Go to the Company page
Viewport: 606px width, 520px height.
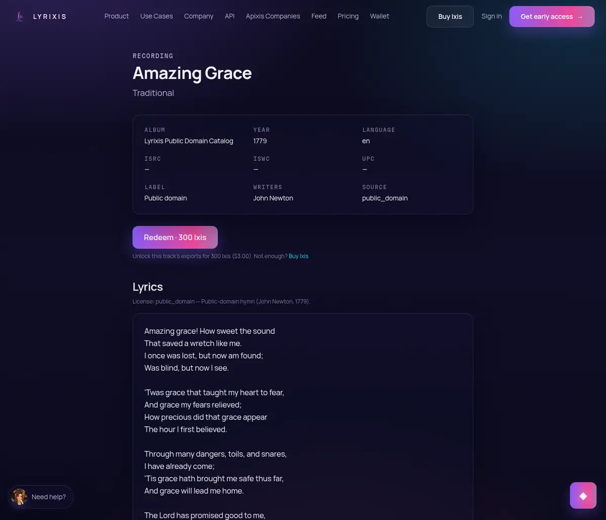[x=198, y=16]
